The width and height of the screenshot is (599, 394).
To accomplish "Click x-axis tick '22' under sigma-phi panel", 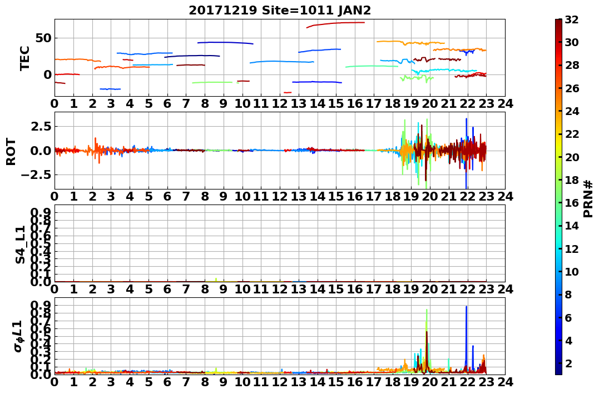I will click(468, 382).
